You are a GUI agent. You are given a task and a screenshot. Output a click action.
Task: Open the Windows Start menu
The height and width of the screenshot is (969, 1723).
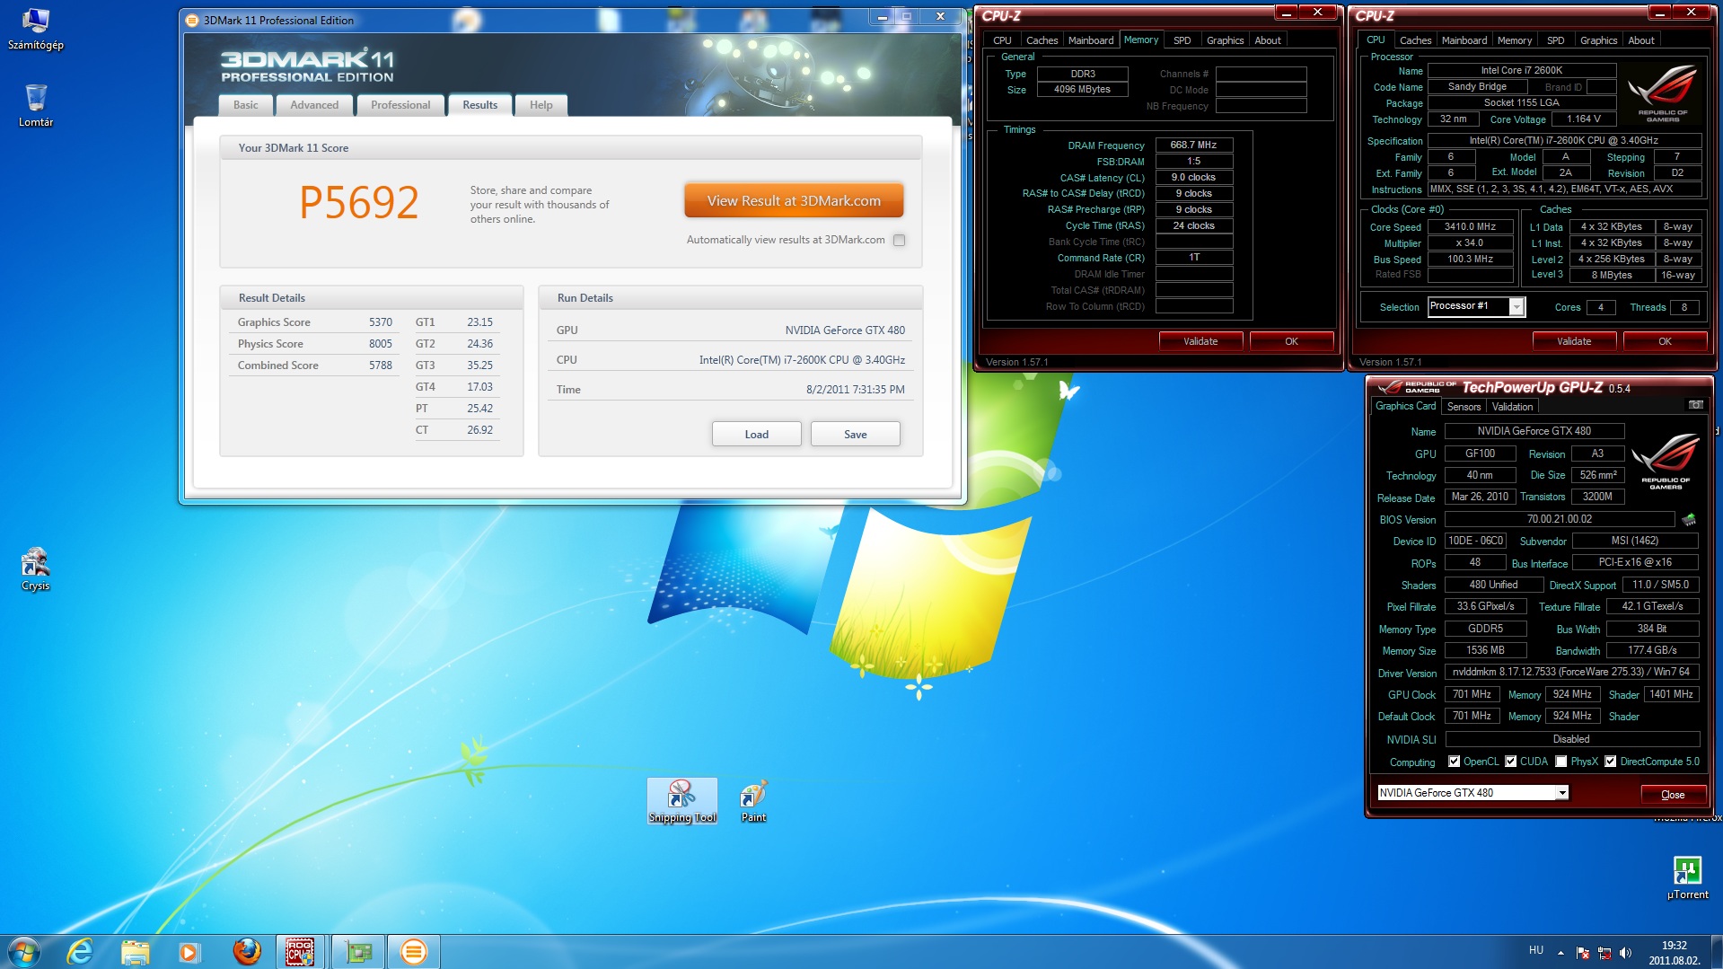[x=24, y=951]
